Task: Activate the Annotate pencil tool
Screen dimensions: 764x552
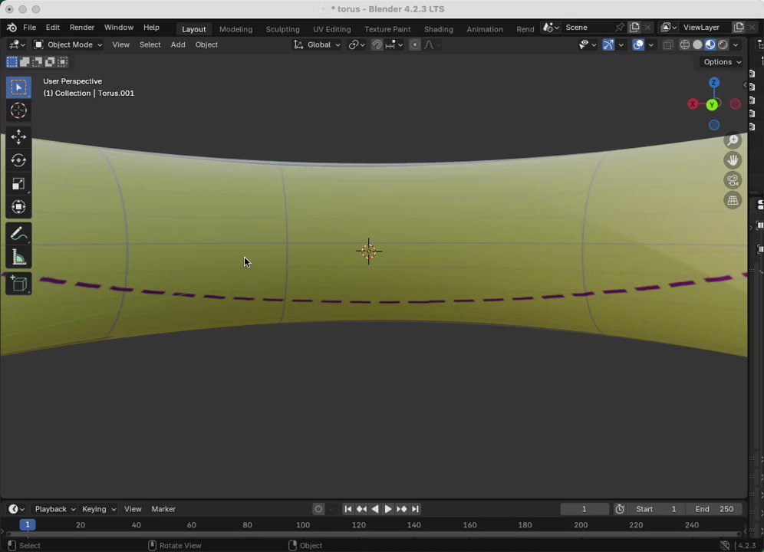Action: tap(18, 234)
